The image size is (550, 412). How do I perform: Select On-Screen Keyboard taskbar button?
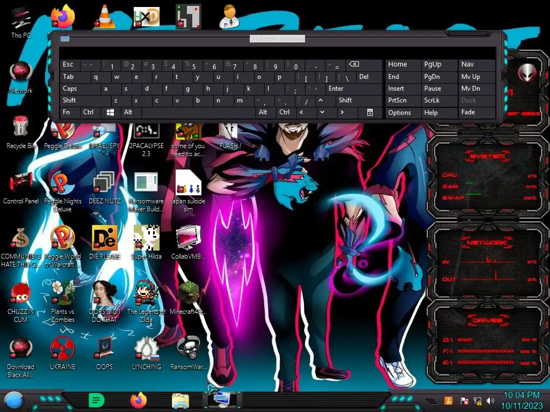pyautogui.click(x=222, y=400)
